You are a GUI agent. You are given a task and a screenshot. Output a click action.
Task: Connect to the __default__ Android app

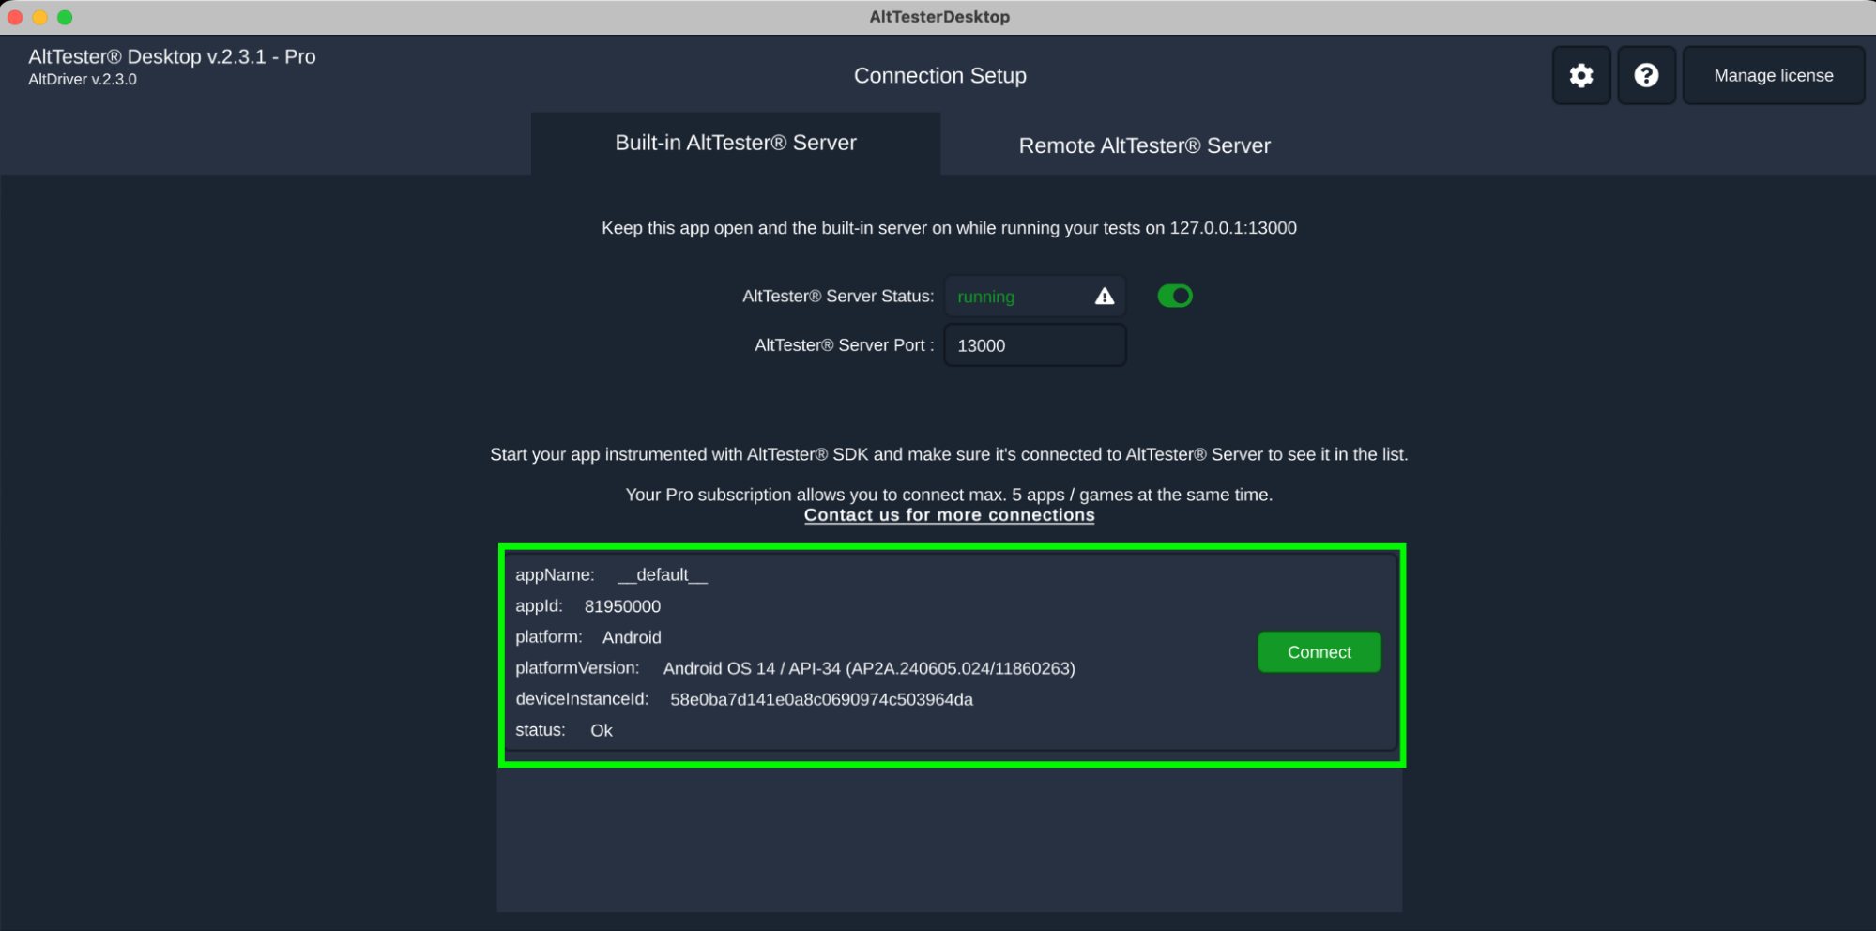tap(1319, 652)
